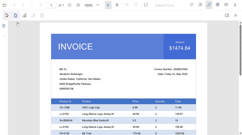Select the sign document toolbar item

7,16
